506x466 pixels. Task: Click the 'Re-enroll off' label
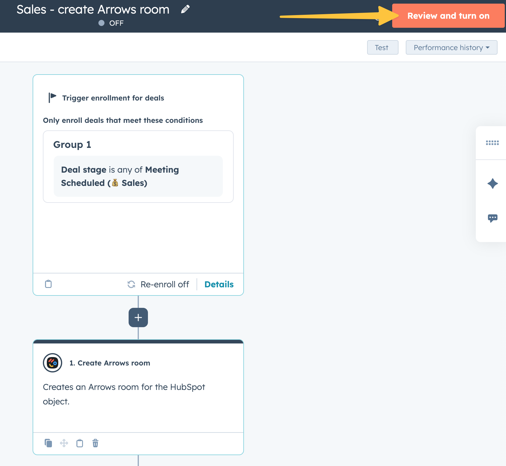[x=165, y=284]
